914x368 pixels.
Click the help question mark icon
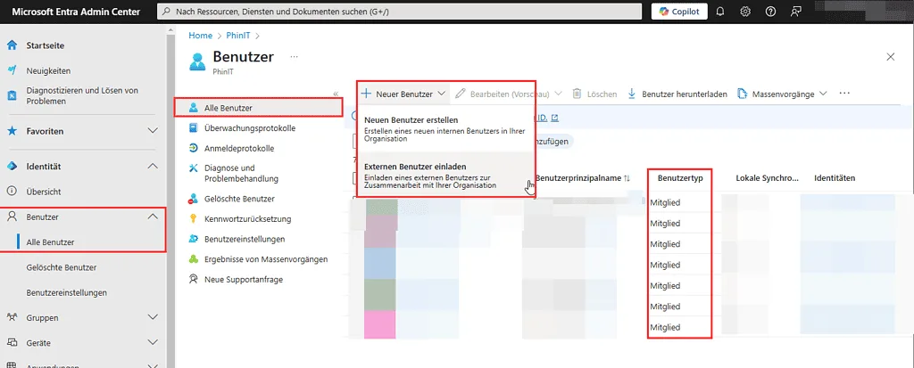tap(770, 12)
